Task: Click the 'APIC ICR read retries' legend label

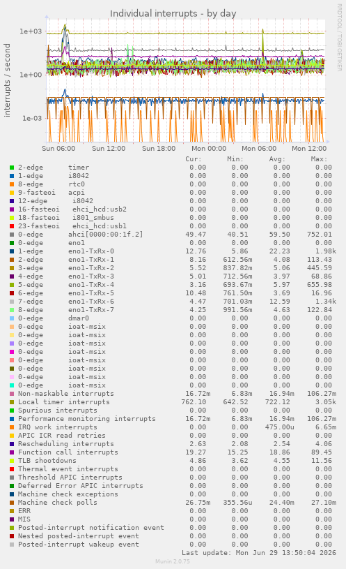Action: coord(61,436)
